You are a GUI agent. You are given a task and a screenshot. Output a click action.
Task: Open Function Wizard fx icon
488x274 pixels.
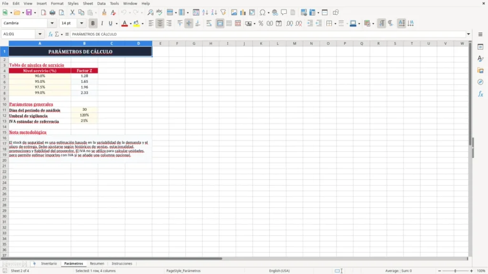(x=51, y=34)
